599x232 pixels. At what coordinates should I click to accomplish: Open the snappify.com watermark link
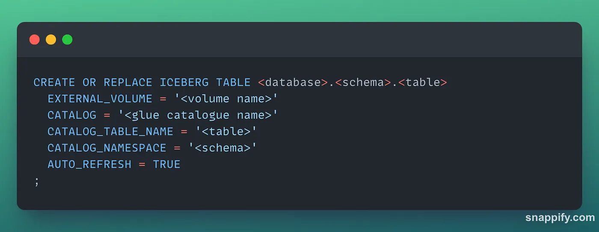tap(560, 217)
